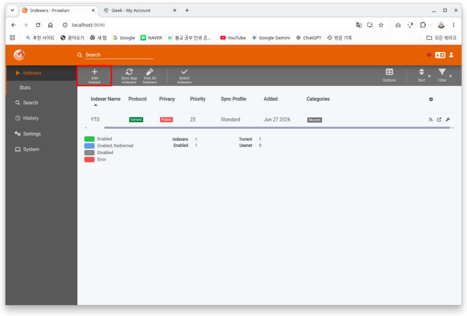Open the Filter dropdown
This screenshot has width=467, height=316.
click(x=444, y=76)
